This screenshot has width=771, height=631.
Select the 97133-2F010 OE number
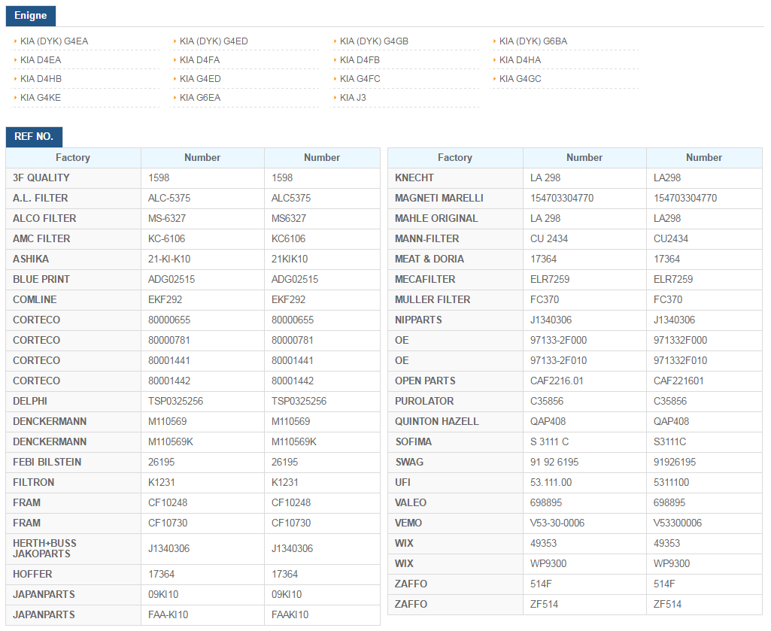click(559, 360)
